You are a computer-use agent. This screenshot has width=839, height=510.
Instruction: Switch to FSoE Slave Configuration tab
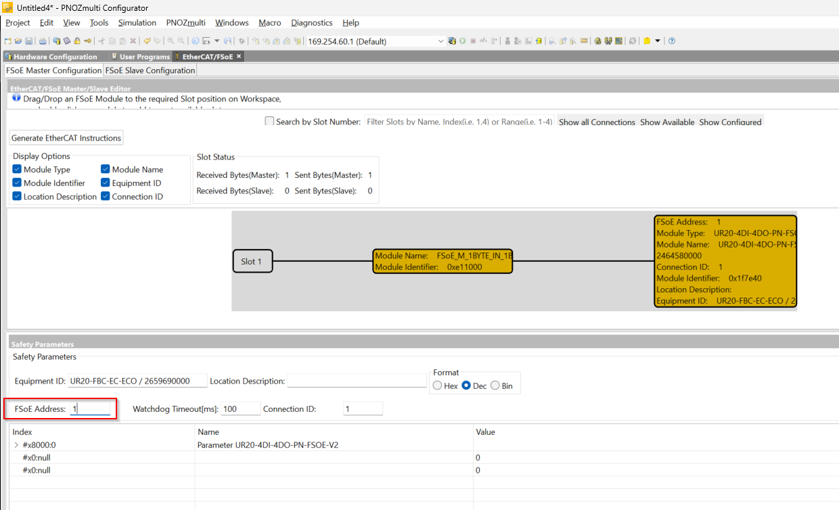(x=150, y=70)
